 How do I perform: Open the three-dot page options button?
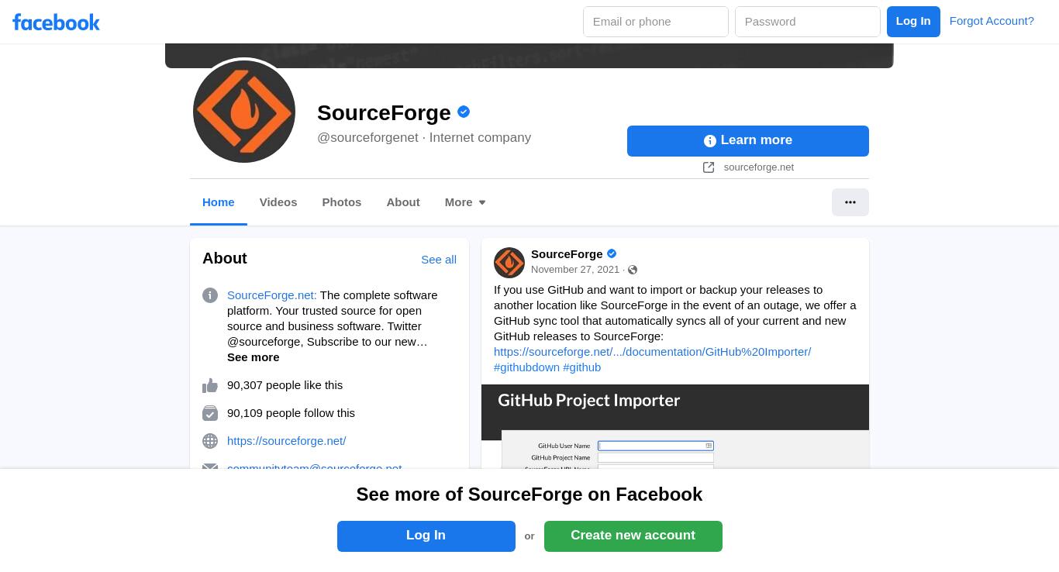pos(850,202)
